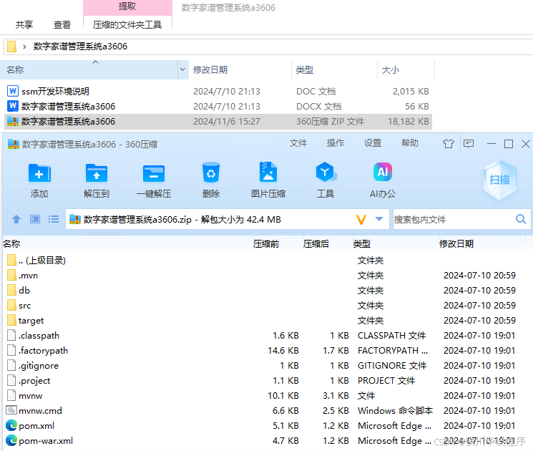The width and height of the screenshot is (533, 451).
Task: Expand the breadcrumb chevron in address bar
Action: 24,47
